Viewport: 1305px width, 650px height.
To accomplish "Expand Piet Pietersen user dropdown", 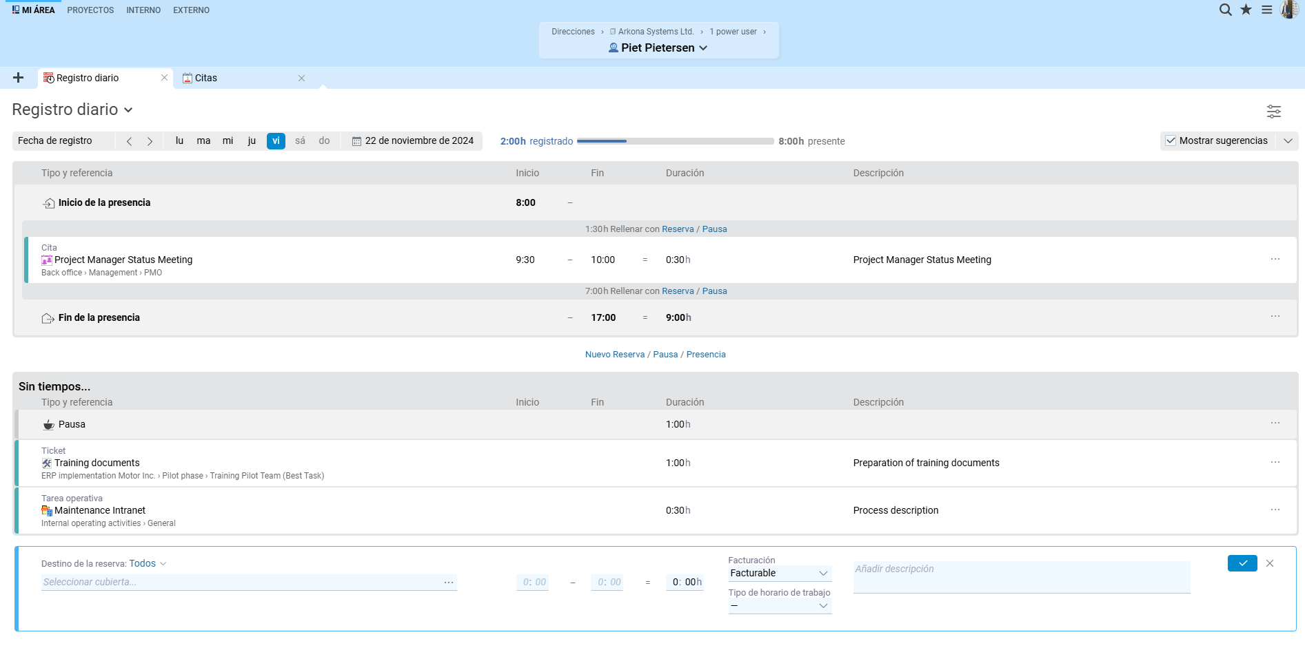I will 703,48.
